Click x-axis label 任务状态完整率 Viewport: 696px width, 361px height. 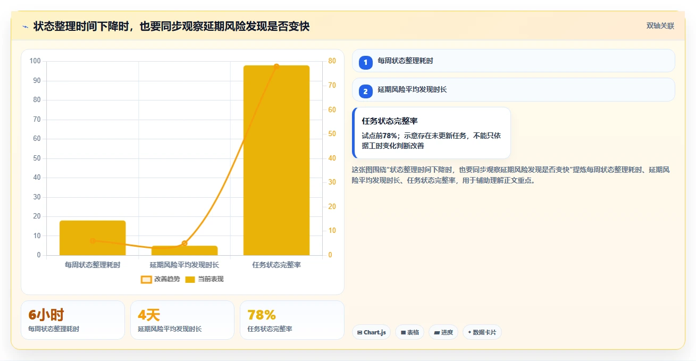[x=276, y=265]
